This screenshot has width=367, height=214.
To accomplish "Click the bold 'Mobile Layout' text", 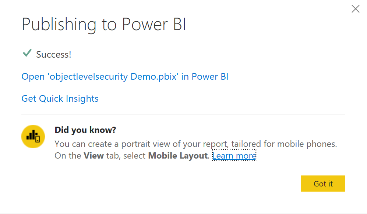I will tap(178, 156).
